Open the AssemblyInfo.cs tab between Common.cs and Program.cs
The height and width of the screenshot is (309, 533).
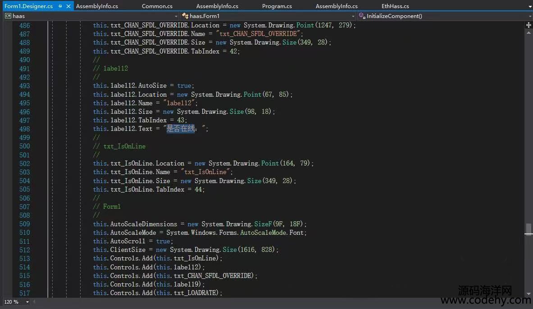(x=217, y=6)
